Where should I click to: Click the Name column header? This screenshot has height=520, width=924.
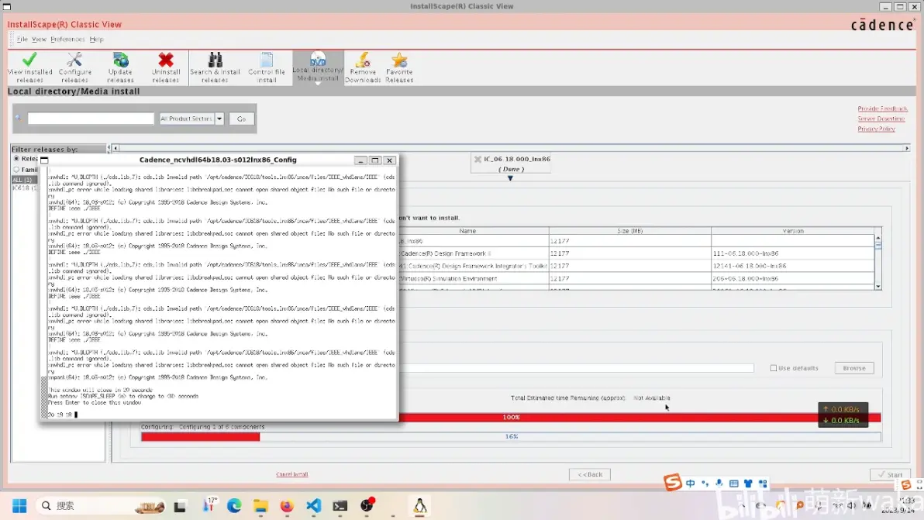point(467,231)
